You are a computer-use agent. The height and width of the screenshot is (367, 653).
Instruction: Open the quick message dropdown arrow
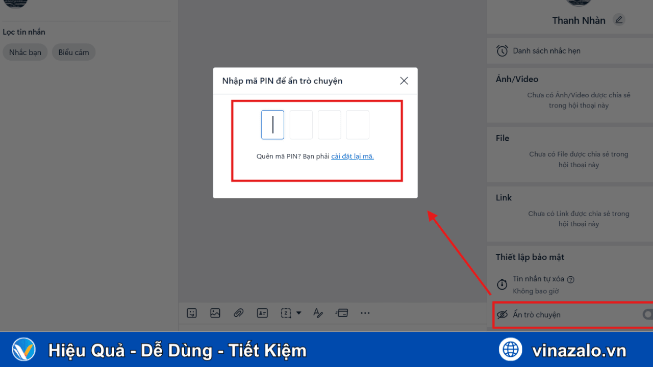tap(298, 313)
